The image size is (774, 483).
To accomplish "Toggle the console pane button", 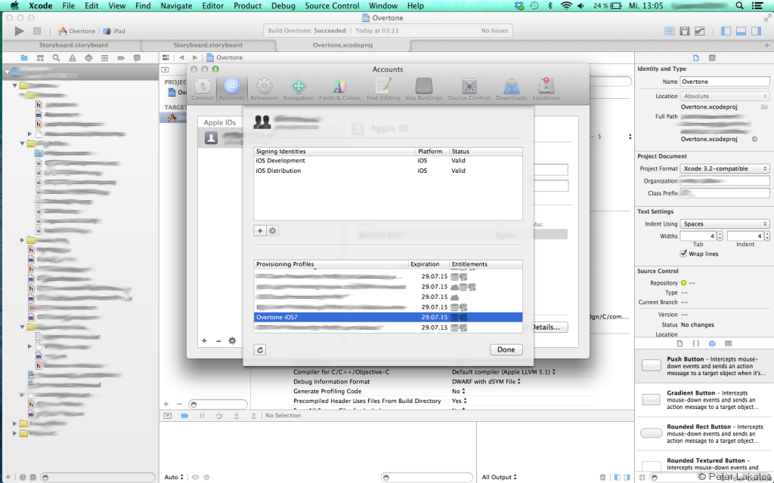I will point(627,477).
